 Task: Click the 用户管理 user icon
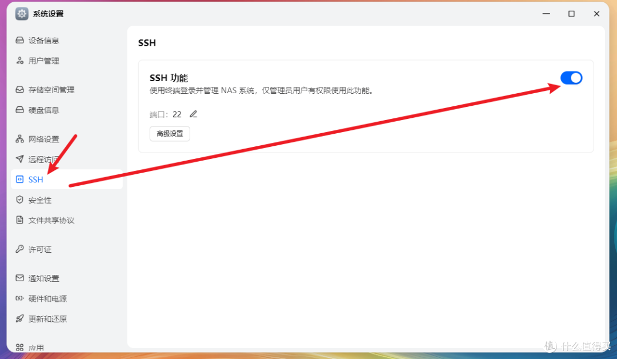tap(19, 60)
